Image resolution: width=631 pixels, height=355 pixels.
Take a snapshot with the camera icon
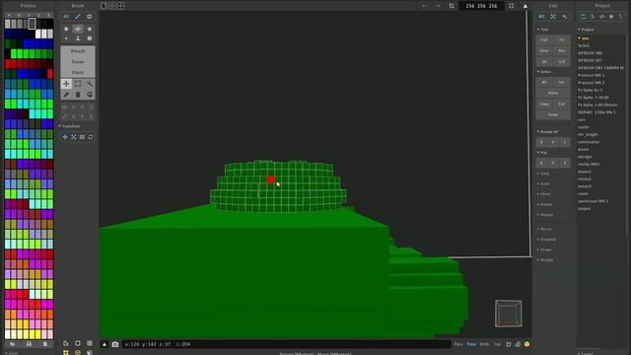point(115,344)
